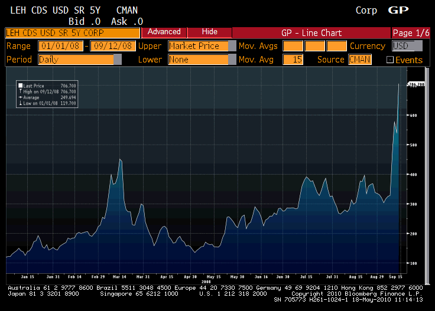
Task: Click the 200 y-axis tick label
Action: 413,234
